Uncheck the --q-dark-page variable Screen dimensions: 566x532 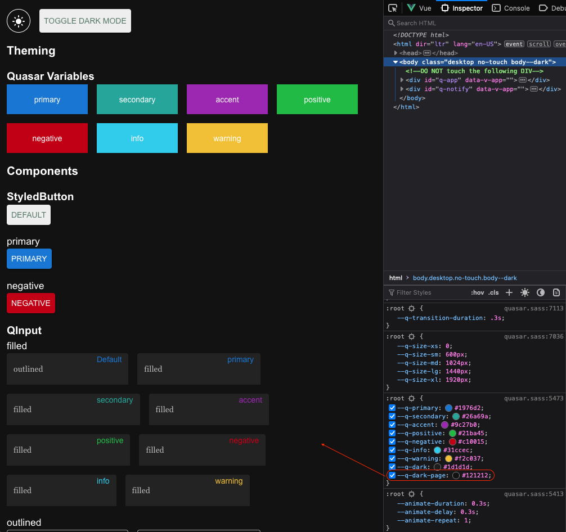pyautogui.click(x=392, y=475)
